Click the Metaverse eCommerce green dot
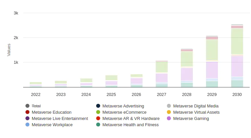The height and width of the screenshot is (138, 251). point(98,112)
